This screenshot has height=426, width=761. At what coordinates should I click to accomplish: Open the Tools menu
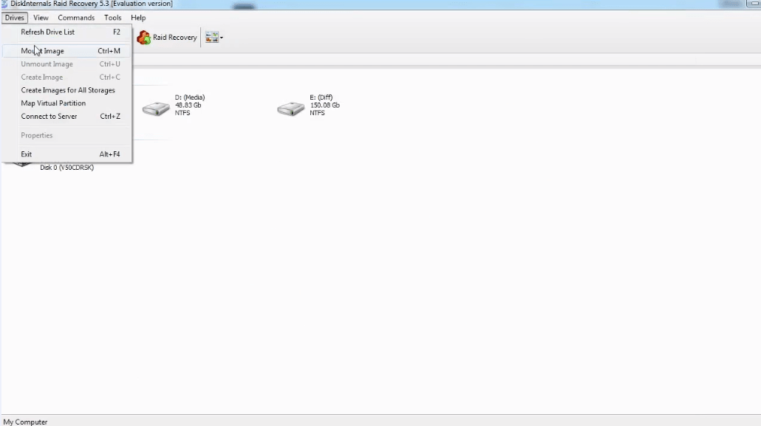(112, 18)
